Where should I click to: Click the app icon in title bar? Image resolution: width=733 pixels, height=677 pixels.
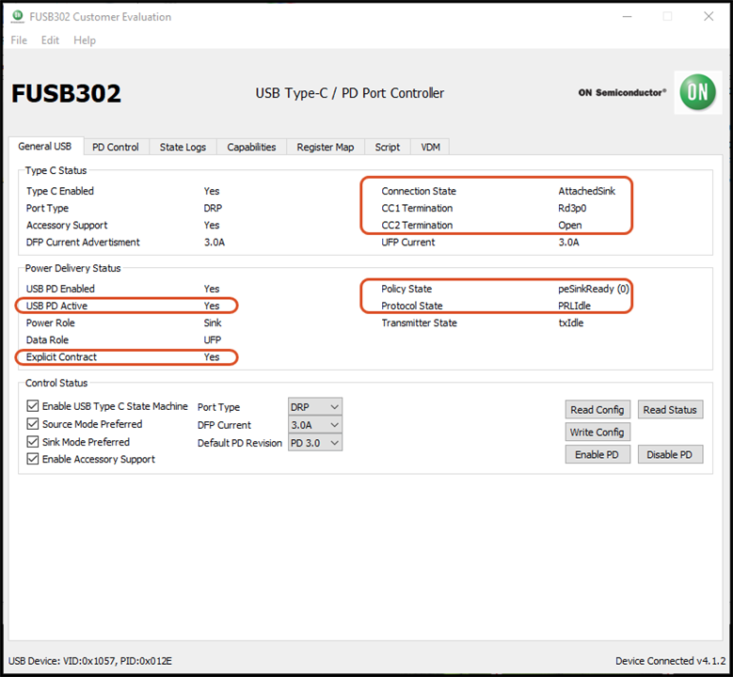point(17,16)
